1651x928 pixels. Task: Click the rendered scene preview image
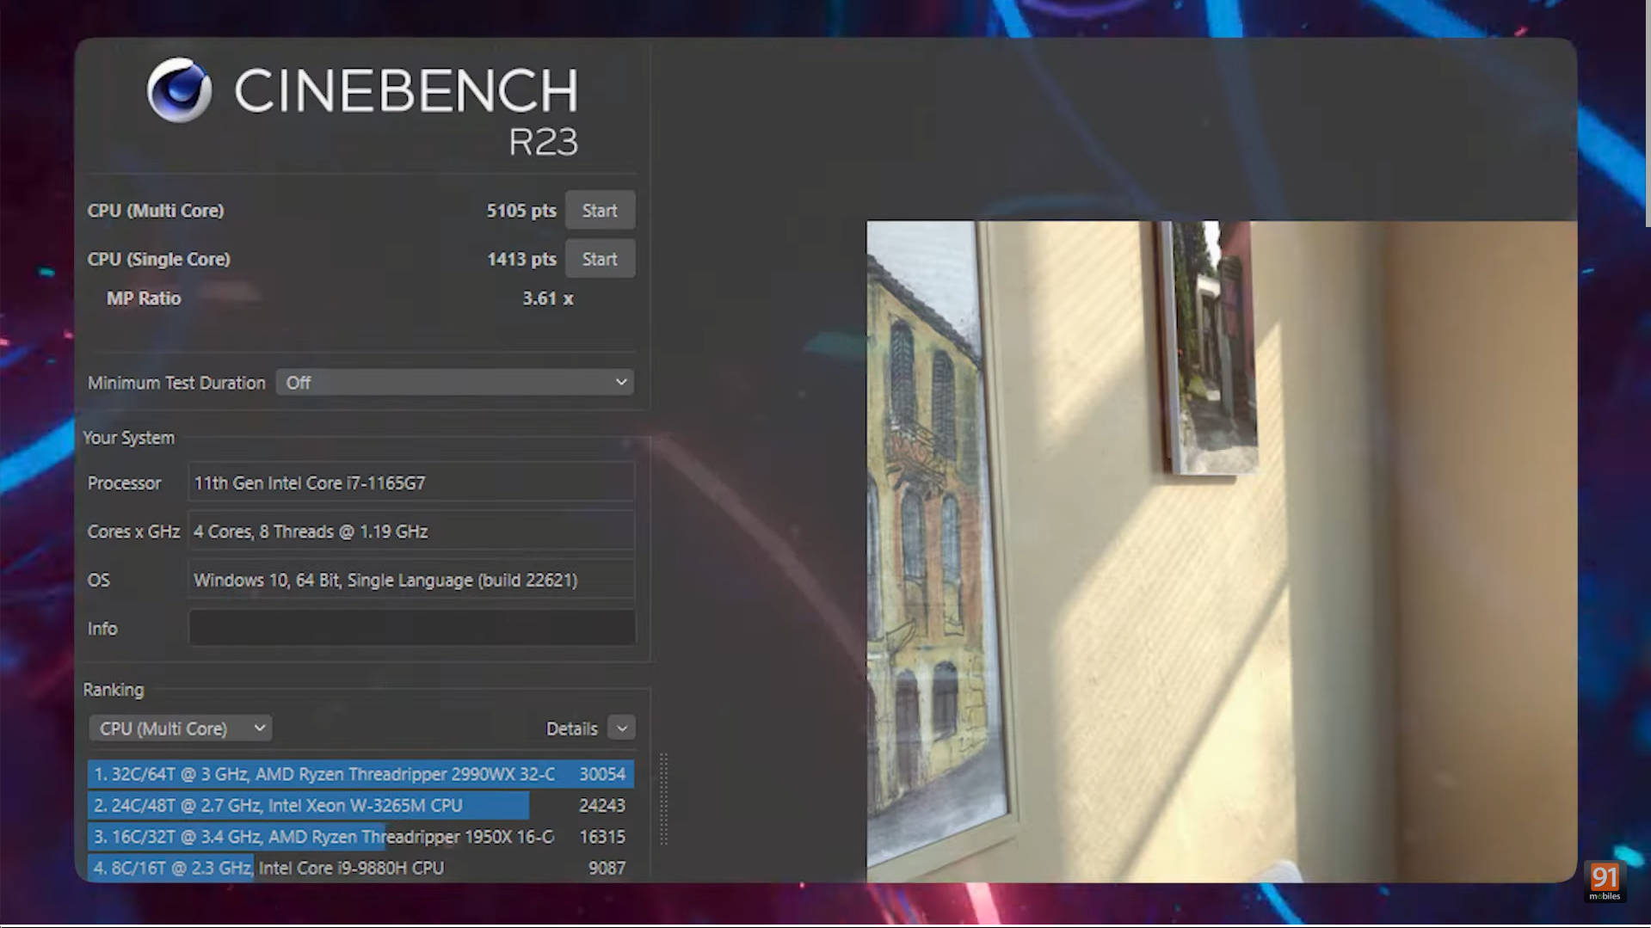point(1222,551)
